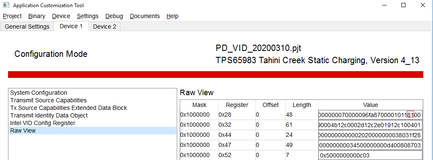Viewport: 433px width, 160px height.
Task: Click the Application Customization Tool title icon
Action: coord(6,5)
